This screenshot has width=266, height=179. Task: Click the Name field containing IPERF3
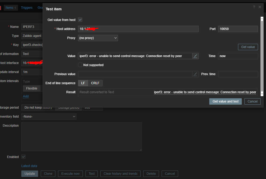pyautogui.click(x=32, y=27)
